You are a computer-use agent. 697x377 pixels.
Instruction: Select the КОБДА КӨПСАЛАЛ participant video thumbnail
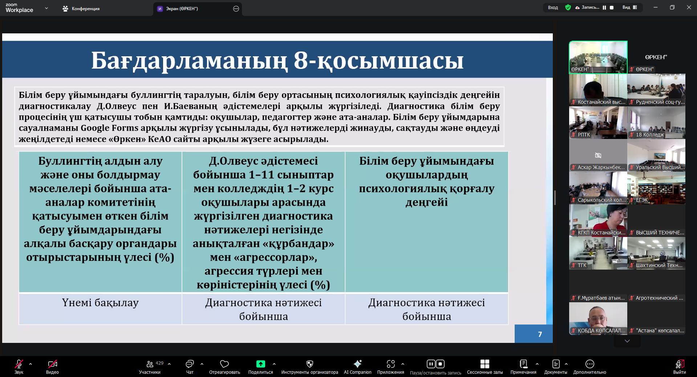pos(598,318)
